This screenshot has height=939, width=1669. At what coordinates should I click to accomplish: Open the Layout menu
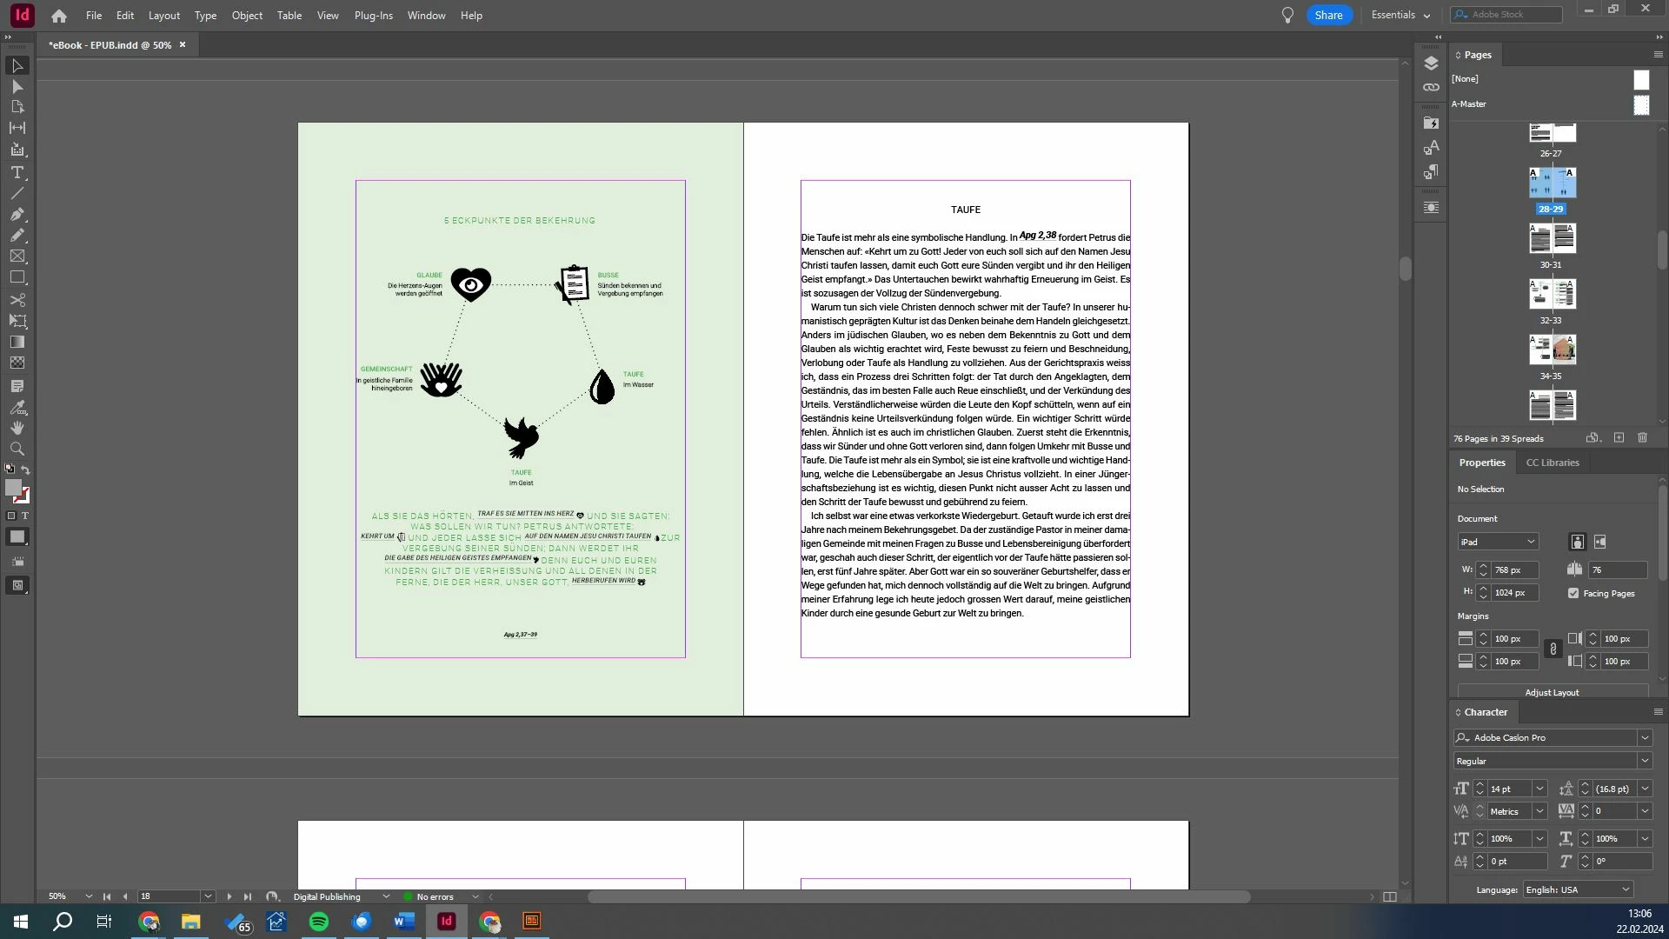[x=163, y=16]
